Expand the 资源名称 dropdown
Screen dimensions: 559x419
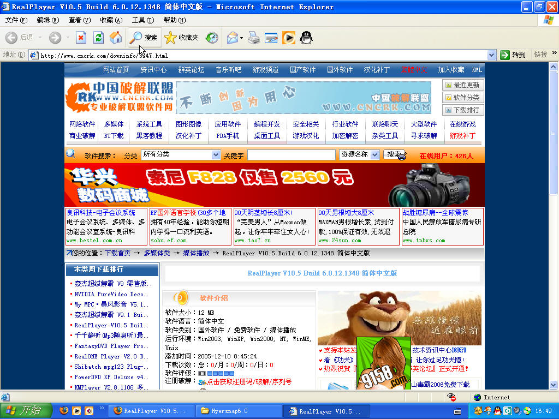(x=374, y=154)
